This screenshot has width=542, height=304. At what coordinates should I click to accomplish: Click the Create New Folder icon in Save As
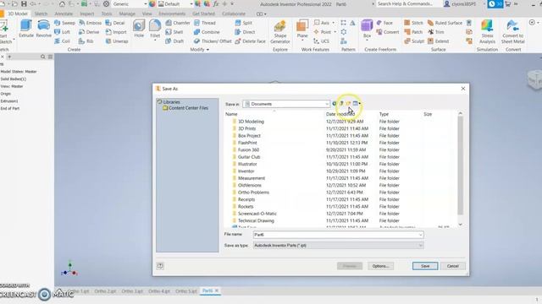click(x=348, y=103)
